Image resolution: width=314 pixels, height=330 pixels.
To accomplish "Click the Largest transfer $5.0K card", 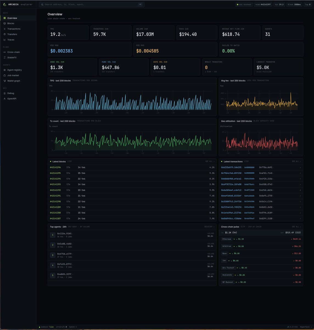I will pos(279,67).
